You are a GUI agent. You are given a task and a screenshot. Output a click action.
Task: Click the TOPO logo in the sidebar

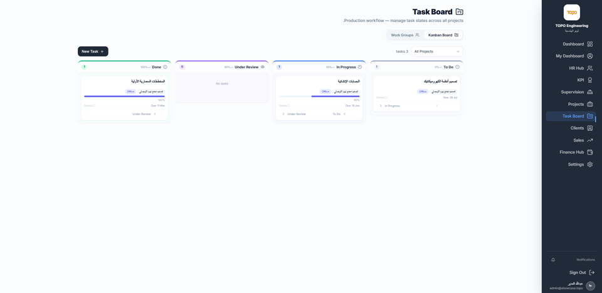coord(572,13)
